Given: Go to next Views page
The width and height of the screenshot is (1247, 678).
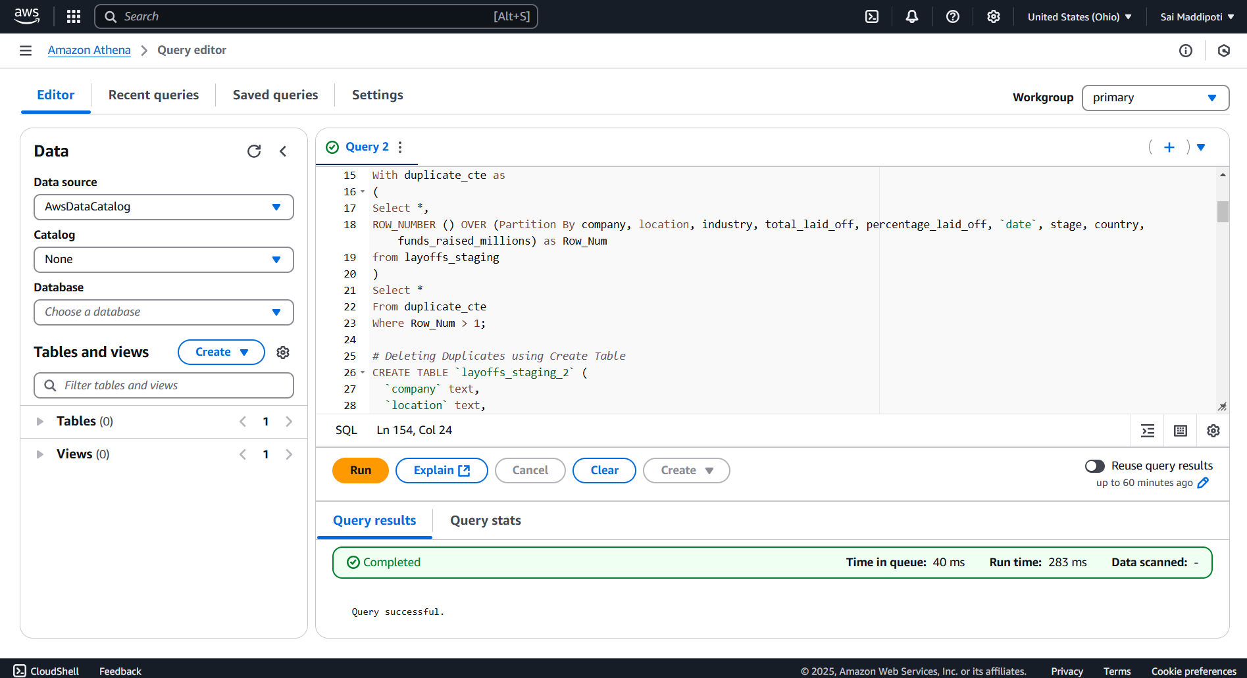Looking at the screenshot, I should (289, 454).
